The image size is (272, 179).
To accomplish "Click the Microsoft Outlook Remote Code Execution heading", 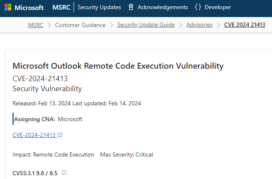I will pos(118,66).
